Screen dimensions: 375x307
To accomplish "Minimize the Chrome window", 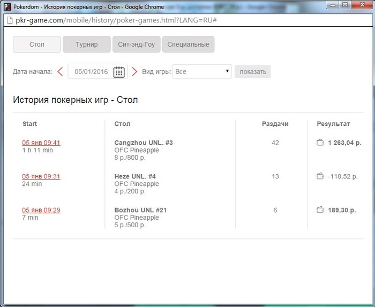I will tap(333, 4).
